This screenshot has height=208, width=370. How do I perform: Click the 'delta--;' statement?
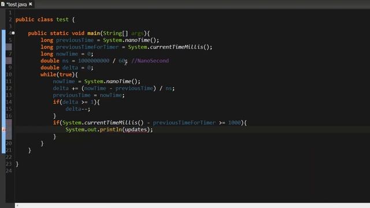(78, 109)
